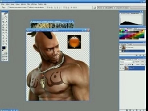Viewport: 148px width, 111px height.
Task: Select the Dodge tool
Action: 6,33
